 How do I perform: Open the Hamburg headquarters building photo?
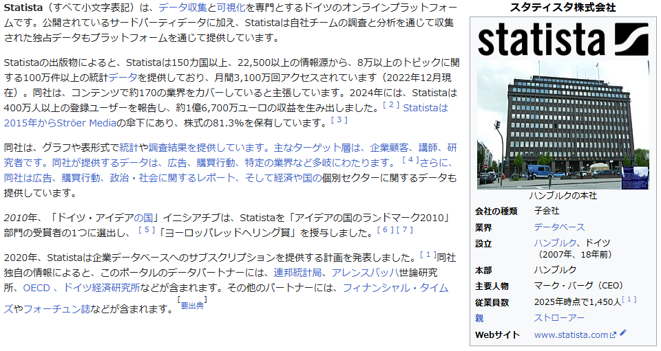point(563,124)
